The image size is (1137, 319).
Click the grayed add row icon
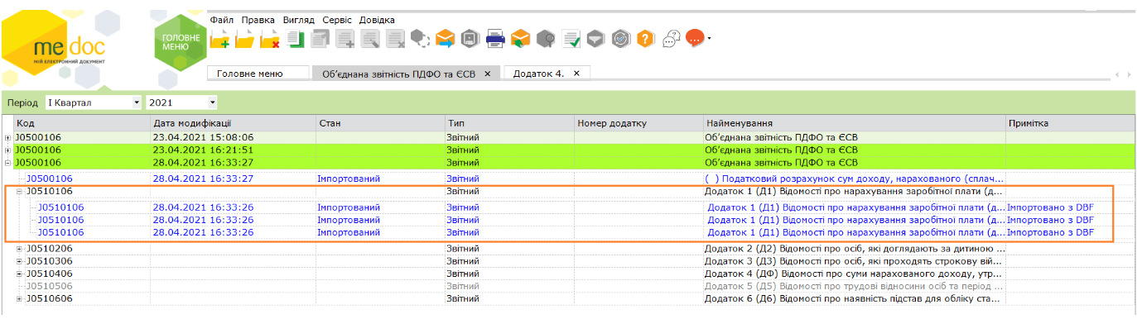(345, 38)
